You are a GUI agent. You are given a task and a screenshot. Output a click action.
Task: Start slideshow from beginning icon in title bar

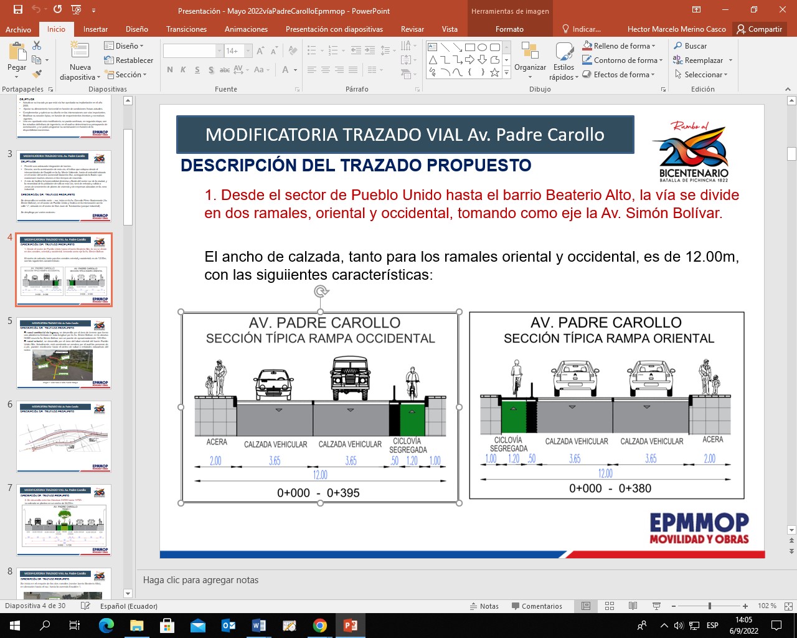pyautogui.click(x=76, y=9)
